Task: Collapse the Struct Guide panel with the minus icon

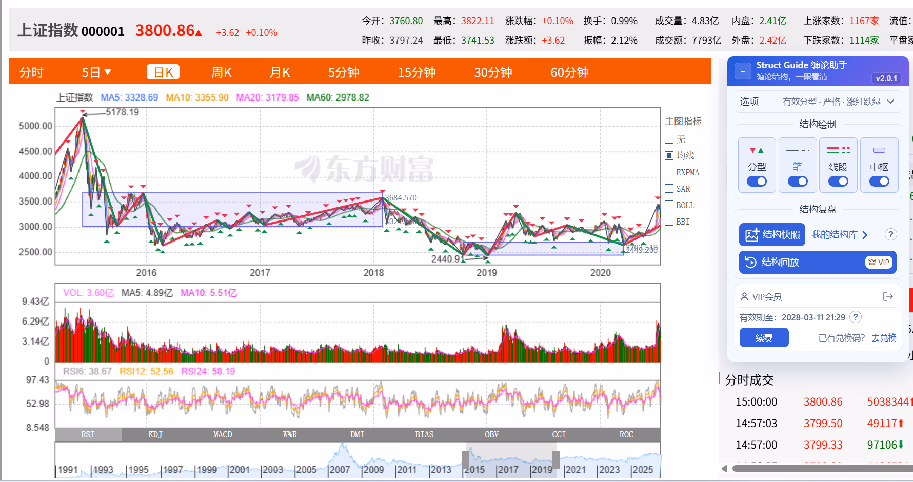Action: [x=743, y=71]
